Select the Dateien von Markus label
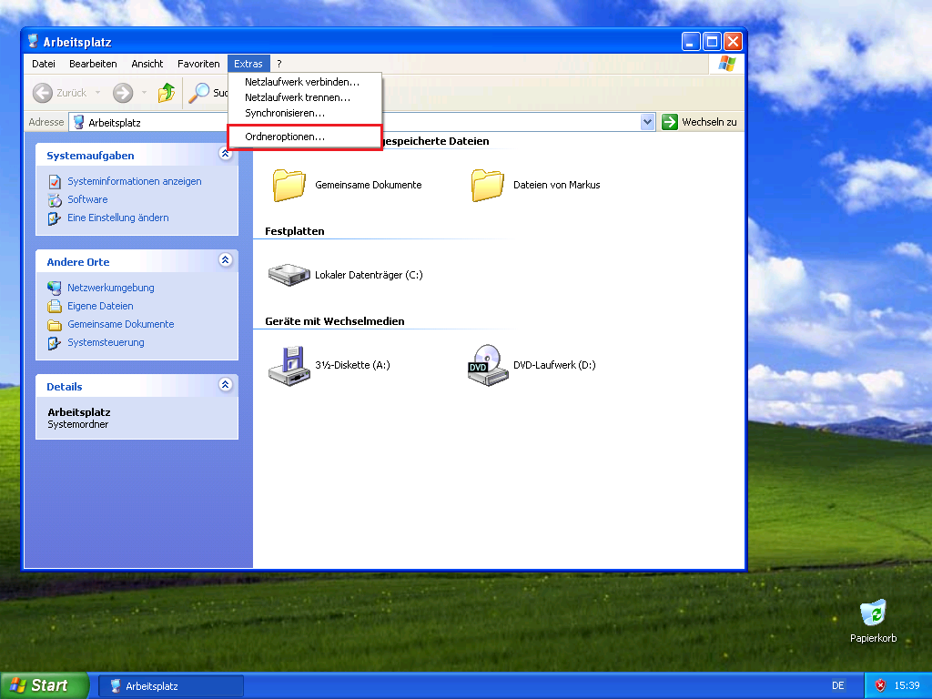 pos(557,185)
